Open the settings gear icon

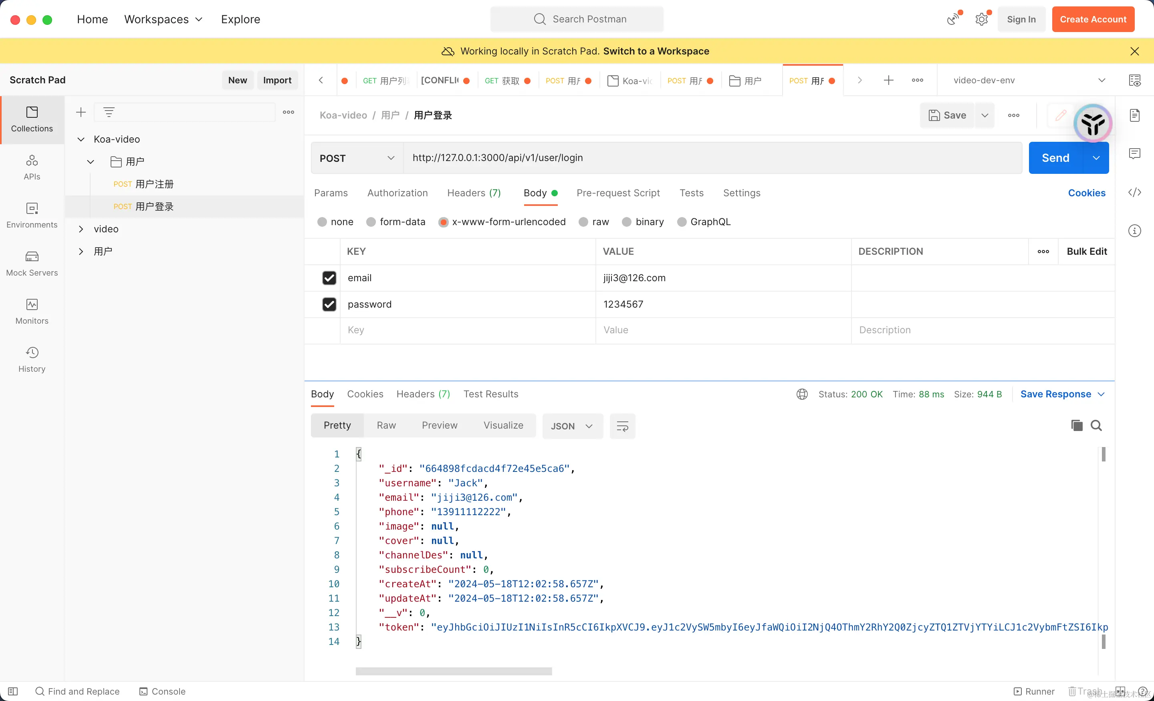pos(982,19)
